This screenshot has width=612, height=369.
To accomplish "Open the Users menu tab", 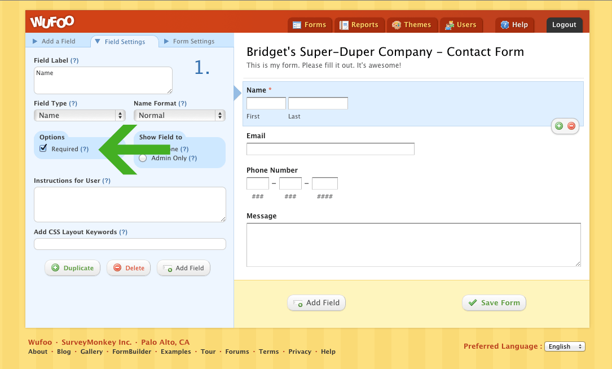I will (x=461, y=25).
